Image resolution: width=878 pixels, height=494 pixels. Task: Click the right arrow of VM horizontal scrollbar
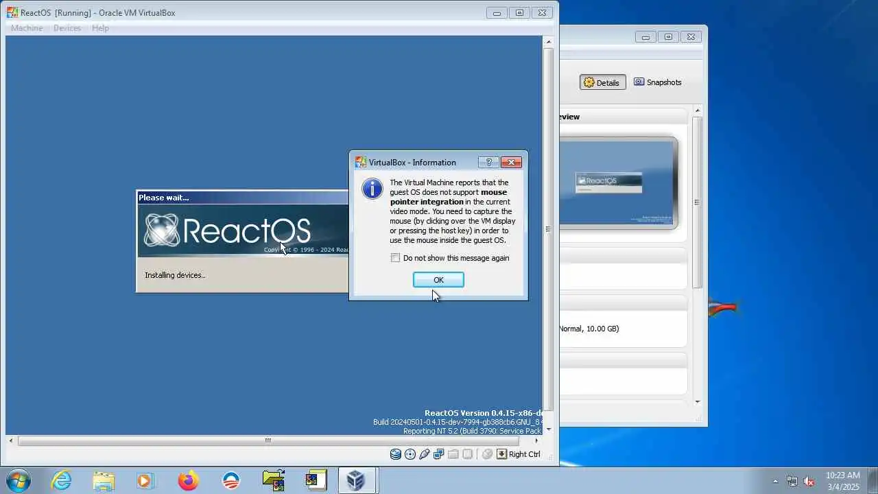pyautogui.click(x=536, y=440)
